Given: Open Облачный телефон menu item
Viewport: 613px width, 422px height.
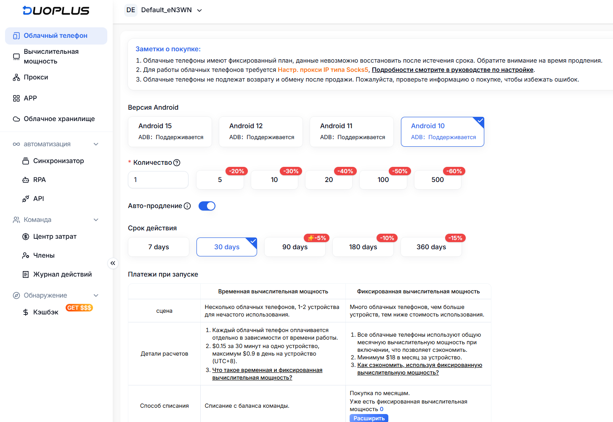Looking at the screenshot, I should pos(56,36).
